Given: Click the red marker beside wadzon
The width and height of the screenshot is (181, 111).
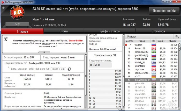Looking at the screenshot, I should [126, 45].
